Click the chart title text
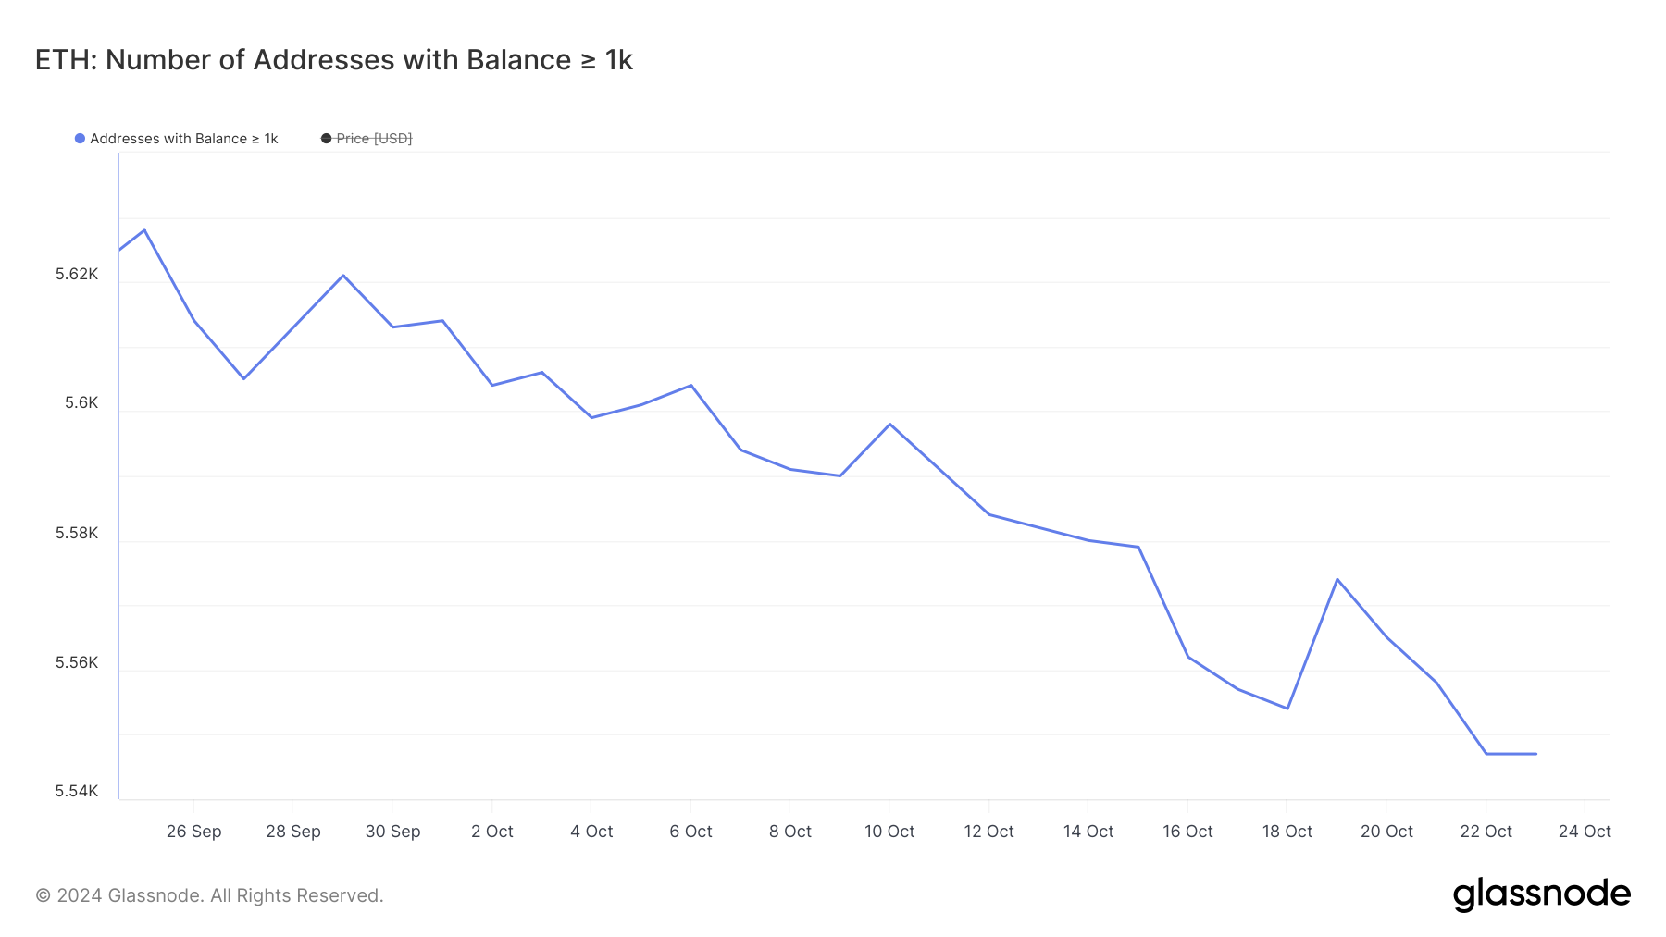Screen dimensions: 1666x937 click(333, 60)
